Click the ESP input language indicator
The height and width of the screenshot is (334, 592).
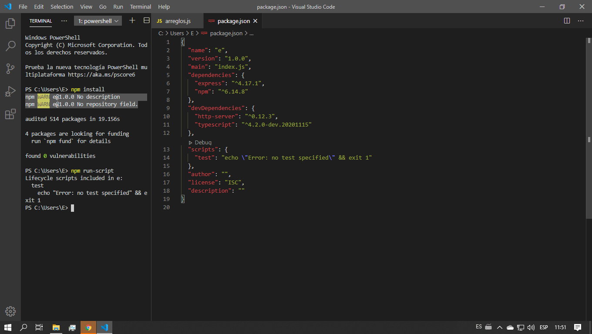click(x=544, y=327)
